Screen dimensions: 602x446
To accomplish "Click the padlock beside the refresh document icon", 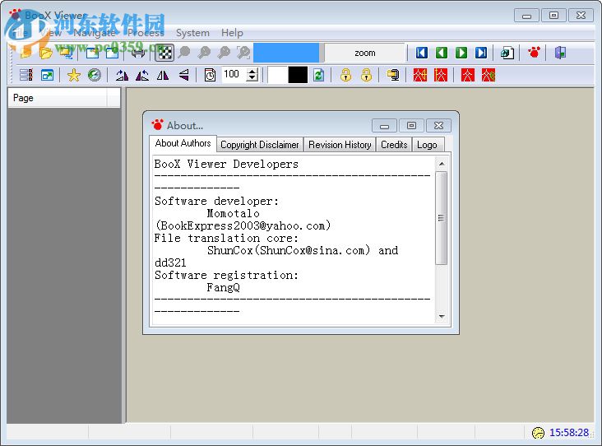I will click(x=345, y=75).
